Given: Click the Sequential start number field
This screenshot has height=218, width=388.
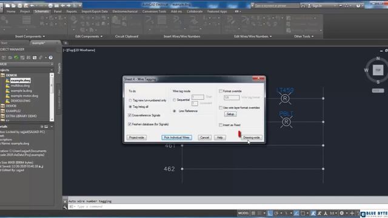Looking at the screenshot, I should [198, 97].
